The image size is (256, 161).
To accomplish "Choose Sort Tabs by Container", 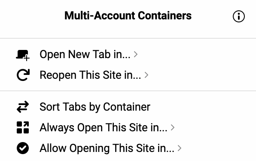I will tap(128, 107).
